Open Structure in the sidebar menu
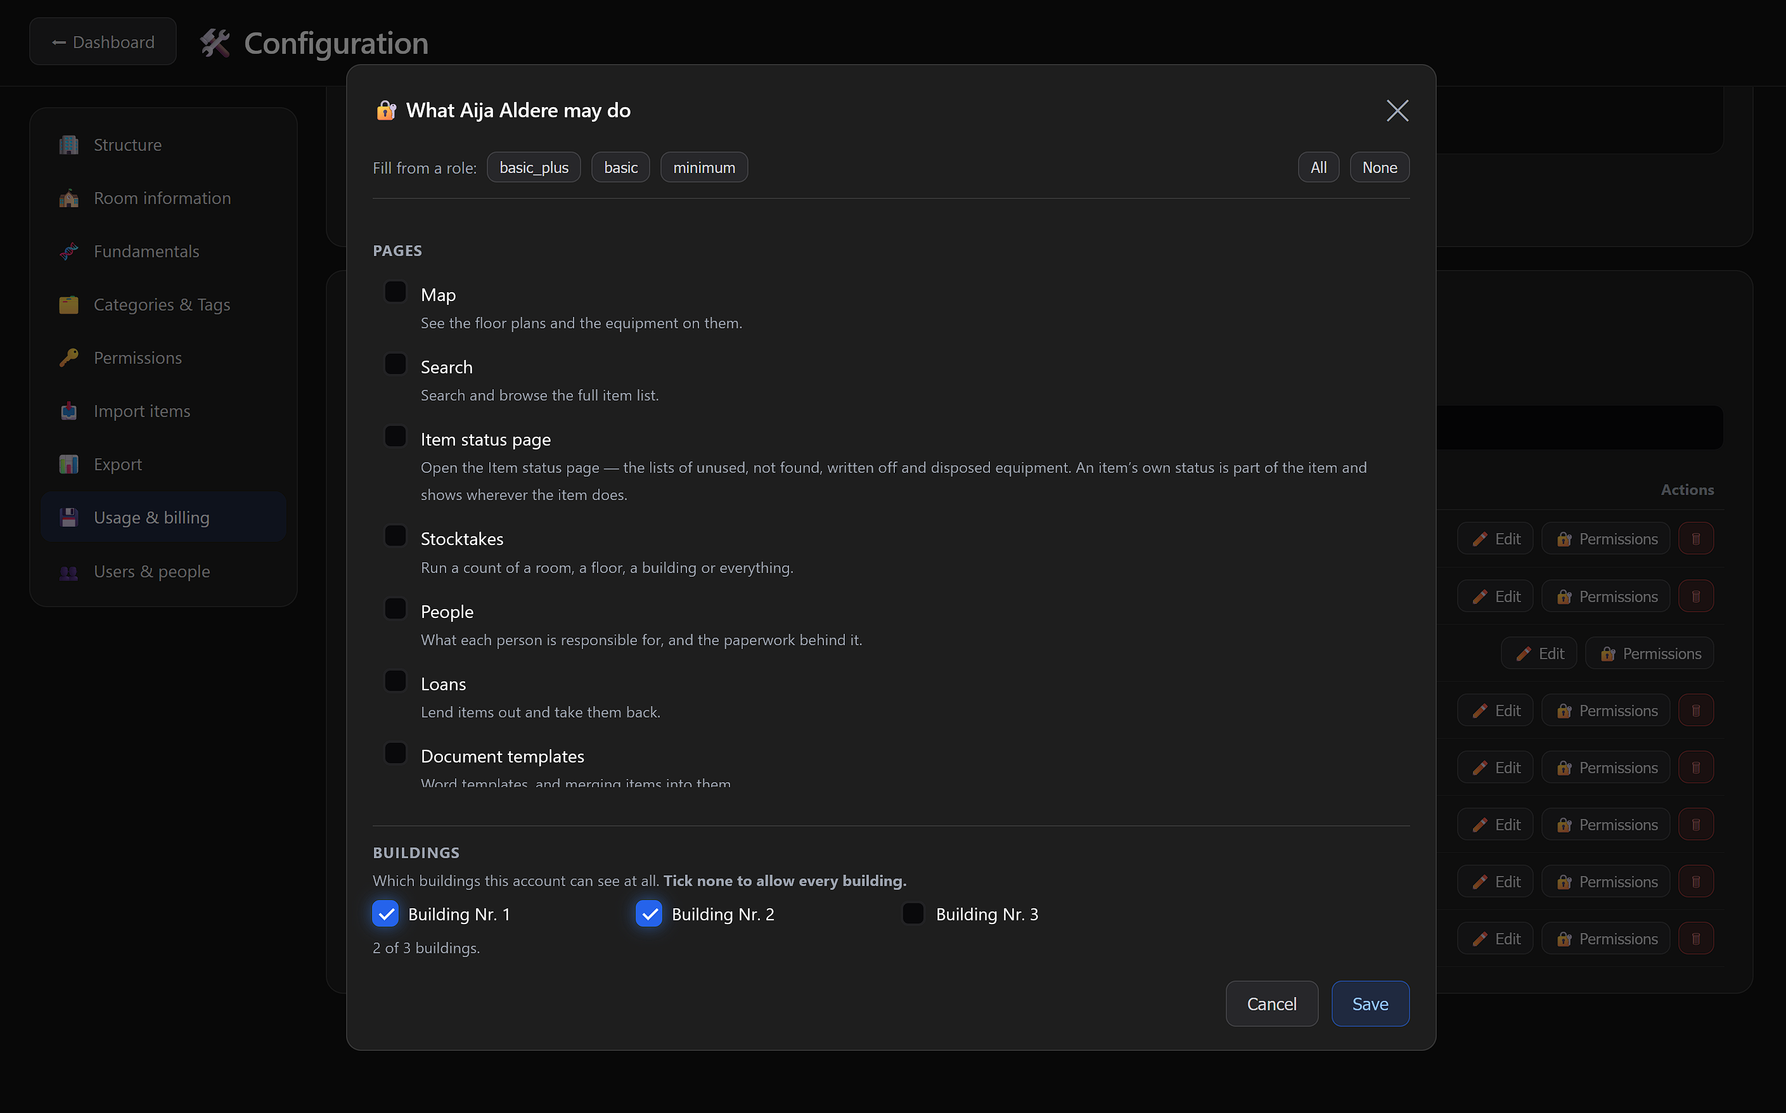The height and width of the screenshot is (1113, 1786). [164, 145]
